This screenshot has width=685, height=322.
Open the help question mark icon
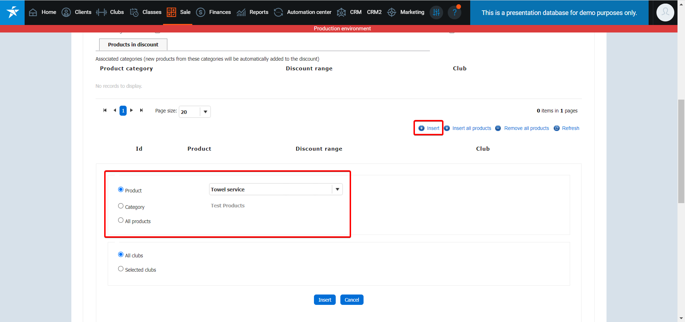point(454,12)
